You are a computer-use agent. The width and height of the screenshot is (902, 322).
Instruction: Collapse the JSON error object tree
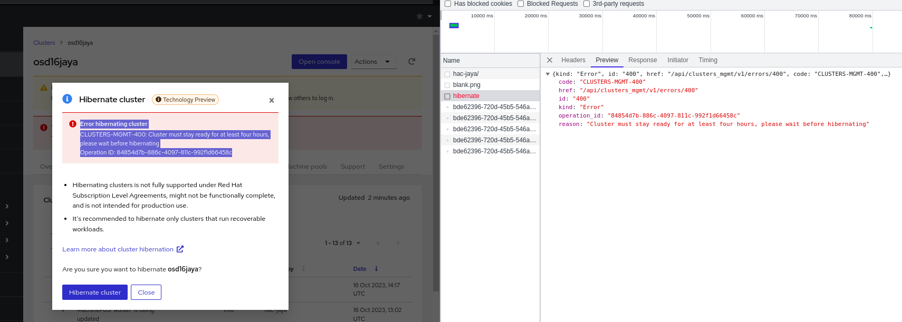point(548,74)
